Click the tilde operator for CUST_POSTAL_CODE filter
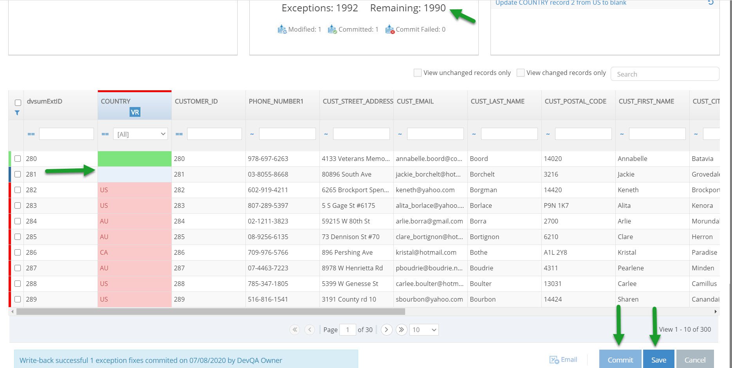This screenshot has height=368, width=732. click(x=548, y=134)
